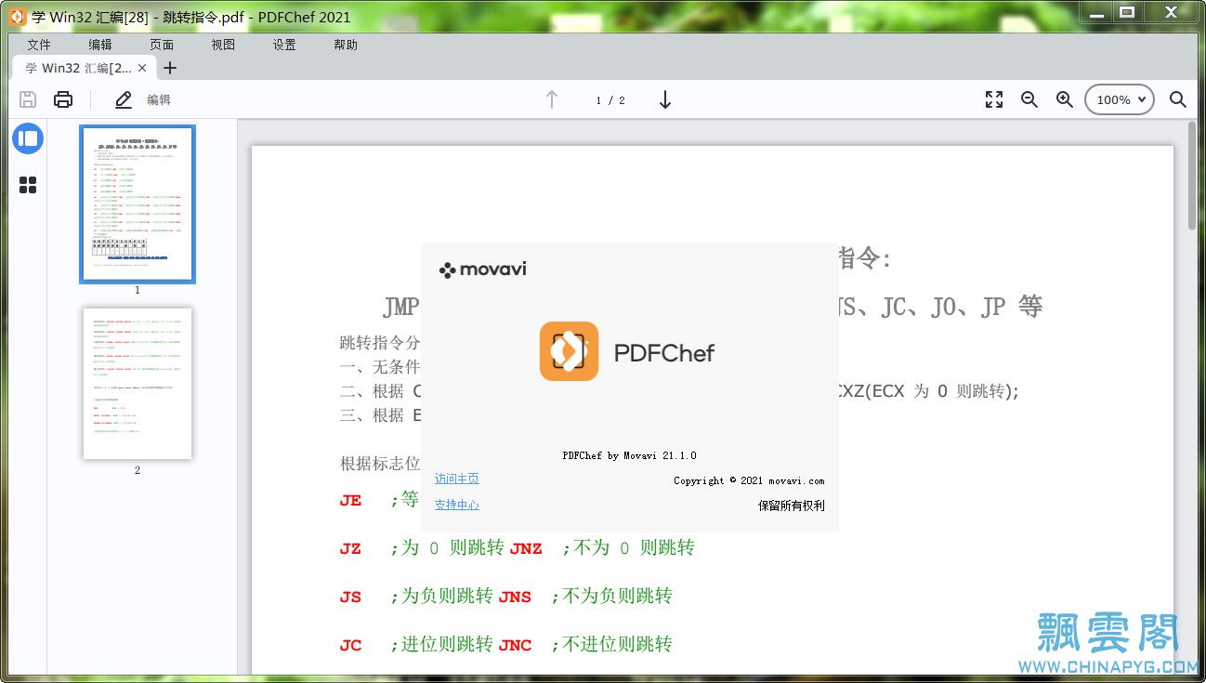Click the page number field showing 1 / 2
This screenshot has height=683, width=1206.
click(x=610, y=100)
